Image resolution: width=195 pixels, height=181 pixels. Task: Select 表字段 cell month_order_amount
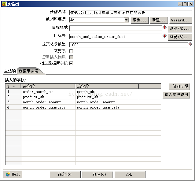pyautogui.click(x=48, y=102)
